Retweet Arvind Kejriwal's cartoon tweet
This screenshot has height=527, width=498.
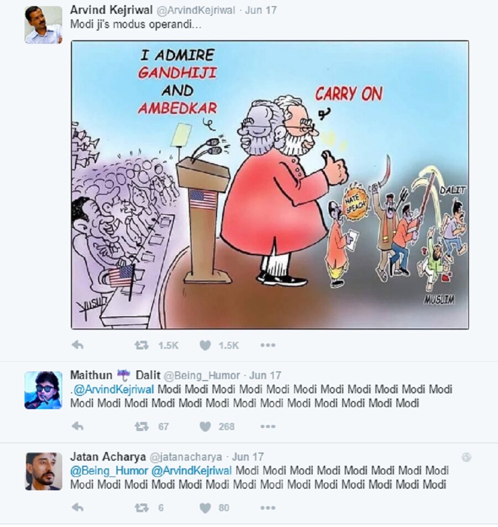(141, 345)
